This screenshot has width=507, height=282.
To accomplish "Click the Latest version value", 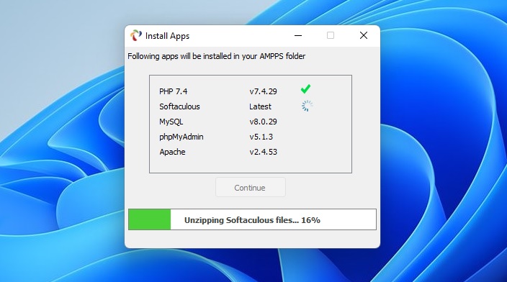I will (x=260, y=106).
